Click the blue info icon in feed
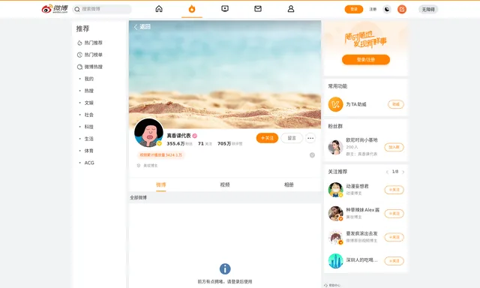Viewport: 480px width, 288px height. tap(225, 269)
